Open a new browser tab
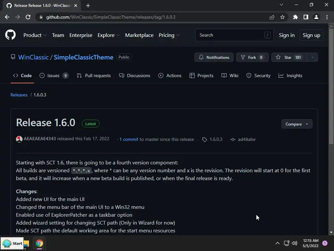The image size is (334, 251). (x=88, y=6)
